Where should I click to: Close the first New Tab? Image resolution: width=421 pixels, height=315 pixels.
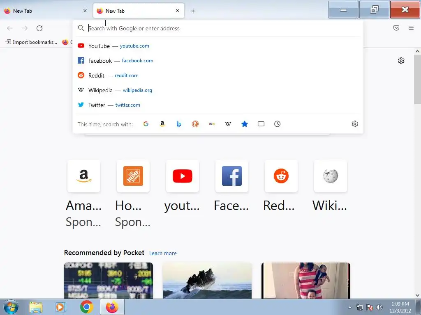tap(85, 11)
